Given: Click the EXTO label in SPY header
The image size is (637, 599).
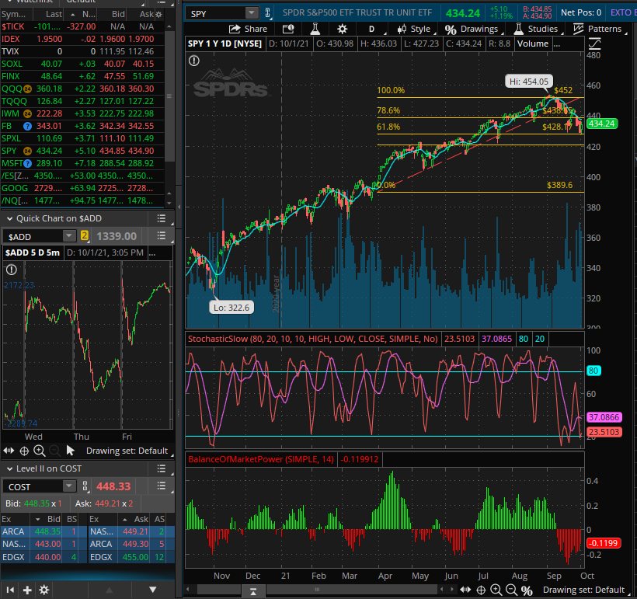Looking at the screenshot, I should (621, 12).
